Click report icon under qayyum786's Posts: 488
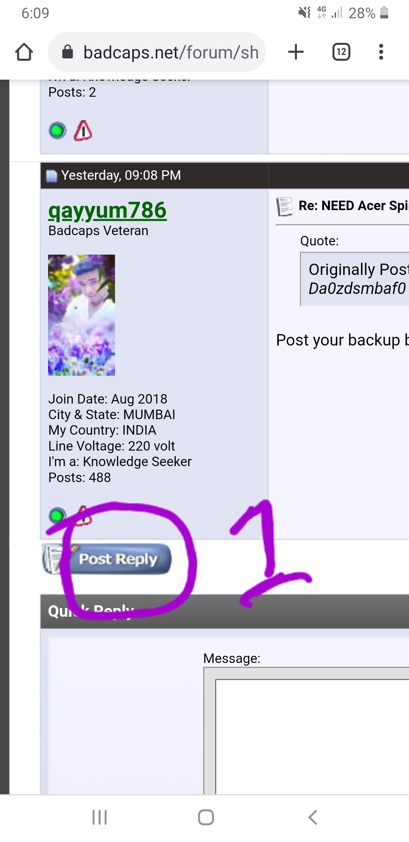Image resolution: width=409 pixels, height=842 pixels. [x=83, y=516]
